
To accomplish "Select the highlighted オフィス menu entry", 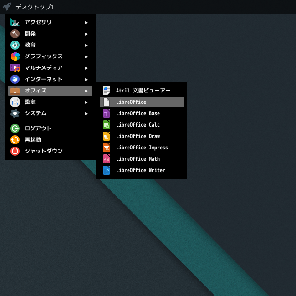I will (x=50, y=91).
